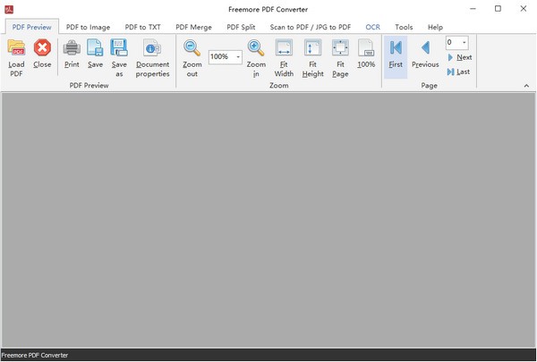This screenshot has width=537, height=362.
Task: Click status bar text Freemore PDF Converter
Action: (x=35, y=355)
